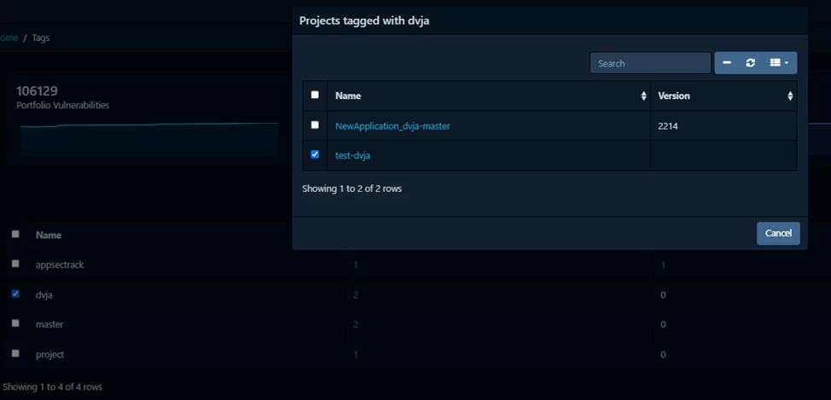Click the Home breadcrumb link
The width and height of the screenshot is (831, 400).
(x=9, y=38)
